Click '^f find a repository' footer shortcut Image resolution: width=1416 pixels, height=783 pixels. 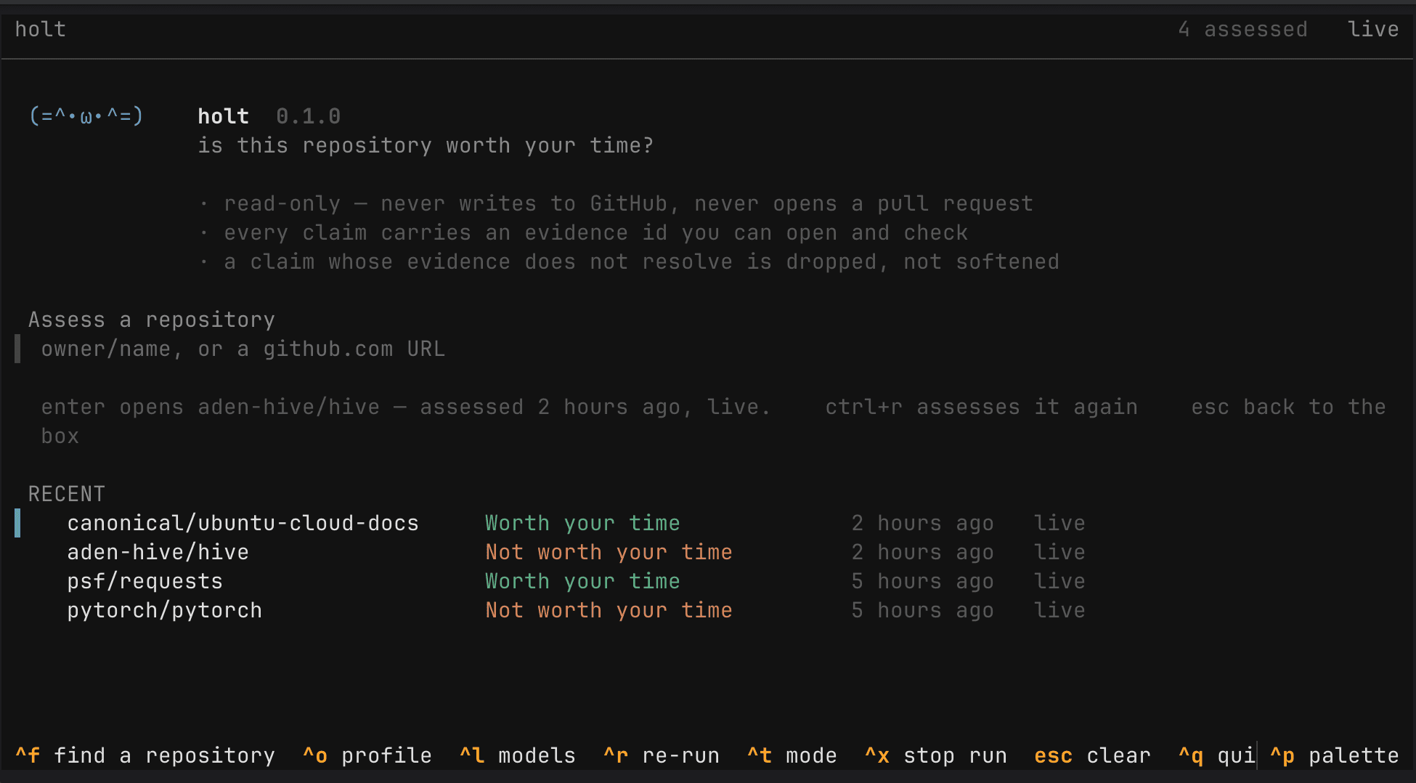[x=145, y=756]
